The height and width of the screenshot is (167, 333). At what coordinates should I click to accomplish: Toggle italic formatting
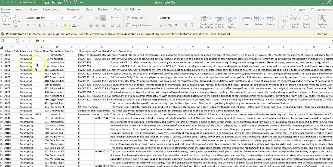(34, 25)
